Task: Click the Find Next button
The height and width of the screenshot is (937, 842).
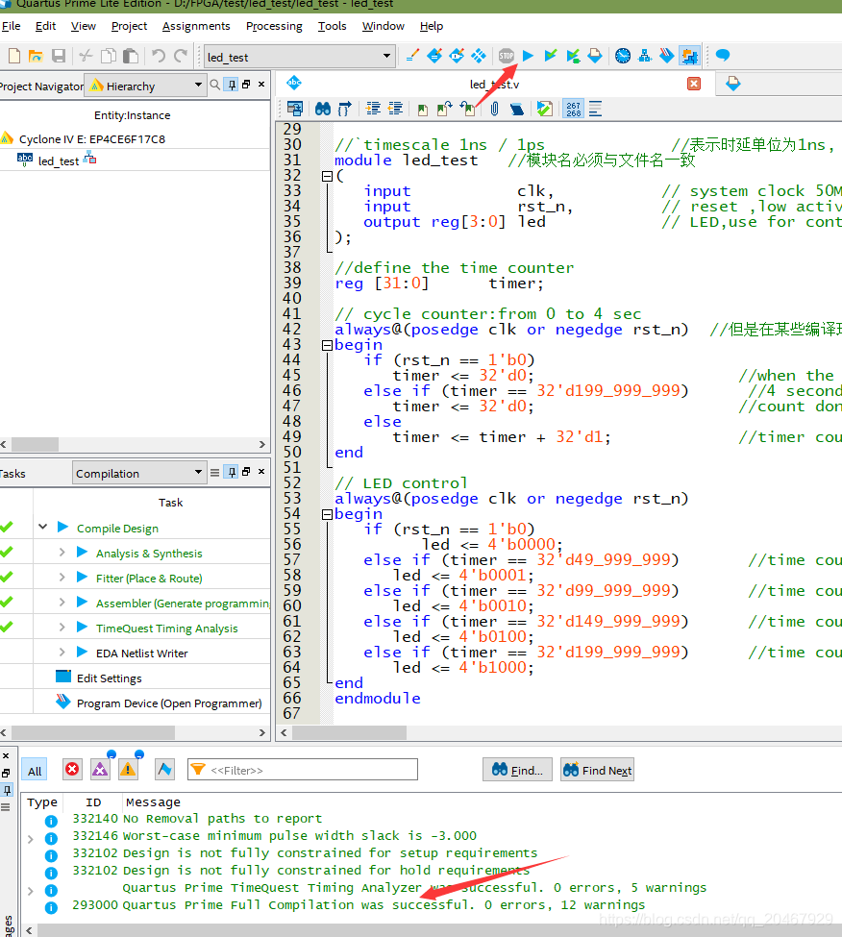Action: tap(597, 770)
